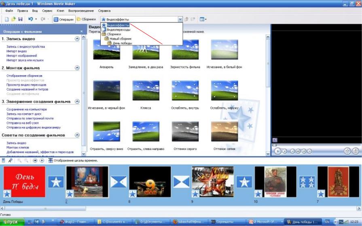Open the Windows Пуск start button
Screen dimensions: 362x226
click(12, 222)
